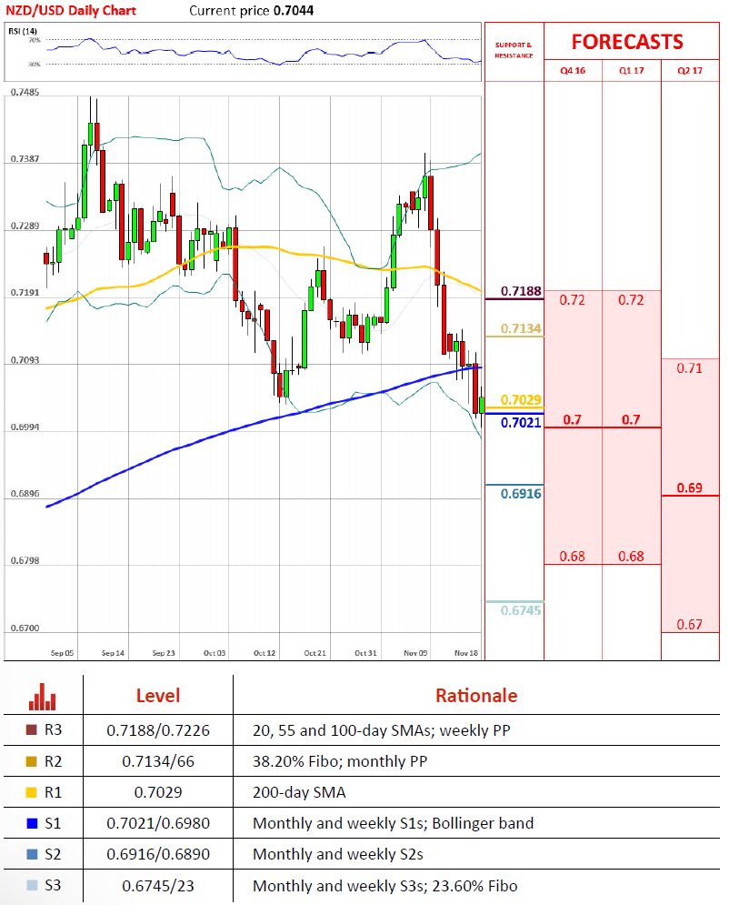The height and width of the screenshot is (905, 729).
Task: Click the Q2 17 forecast column header
Action: point(690,70)
